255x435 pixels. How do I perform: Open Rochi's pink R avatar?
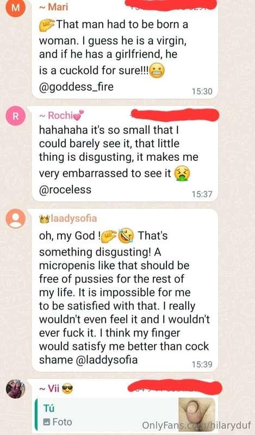coord(16,116)
